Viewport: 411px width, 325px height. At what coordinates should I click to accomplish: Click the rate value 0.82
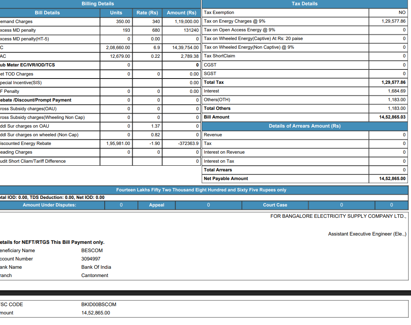point(155,135)
